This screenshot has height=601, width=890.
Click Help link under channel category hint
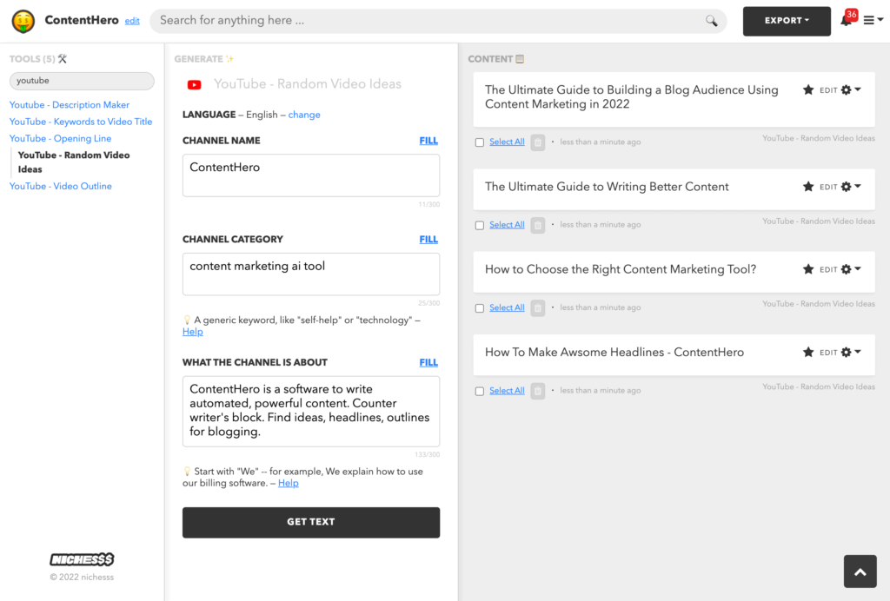192,332
